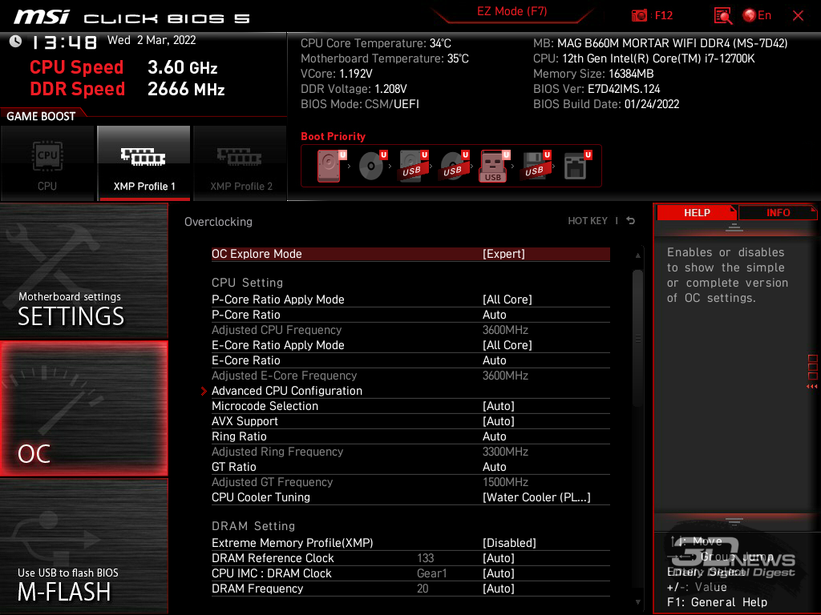Click the help panel top collapse handle
The image size is (821, 615).
tap(734, 227)
